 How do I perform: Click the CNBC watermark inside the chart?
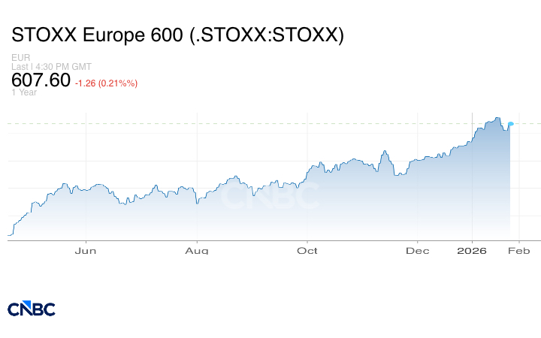[269, 196]
